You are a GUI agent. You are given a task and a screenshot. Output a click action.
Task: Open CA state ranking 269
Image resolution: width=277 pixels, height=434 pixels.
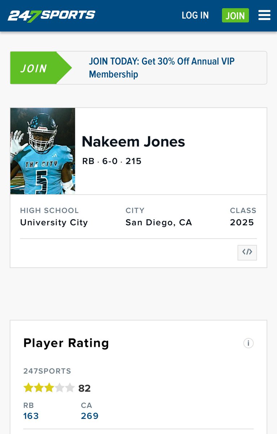point(90,416)
